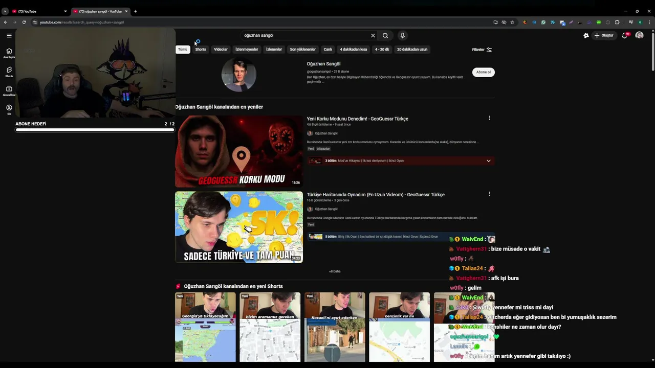Select the Videolar filter chip

coord(221,50)
